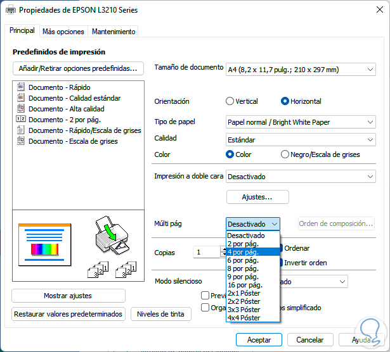Select the 'Documento - Alta calidad' preset text

(67, 109)
